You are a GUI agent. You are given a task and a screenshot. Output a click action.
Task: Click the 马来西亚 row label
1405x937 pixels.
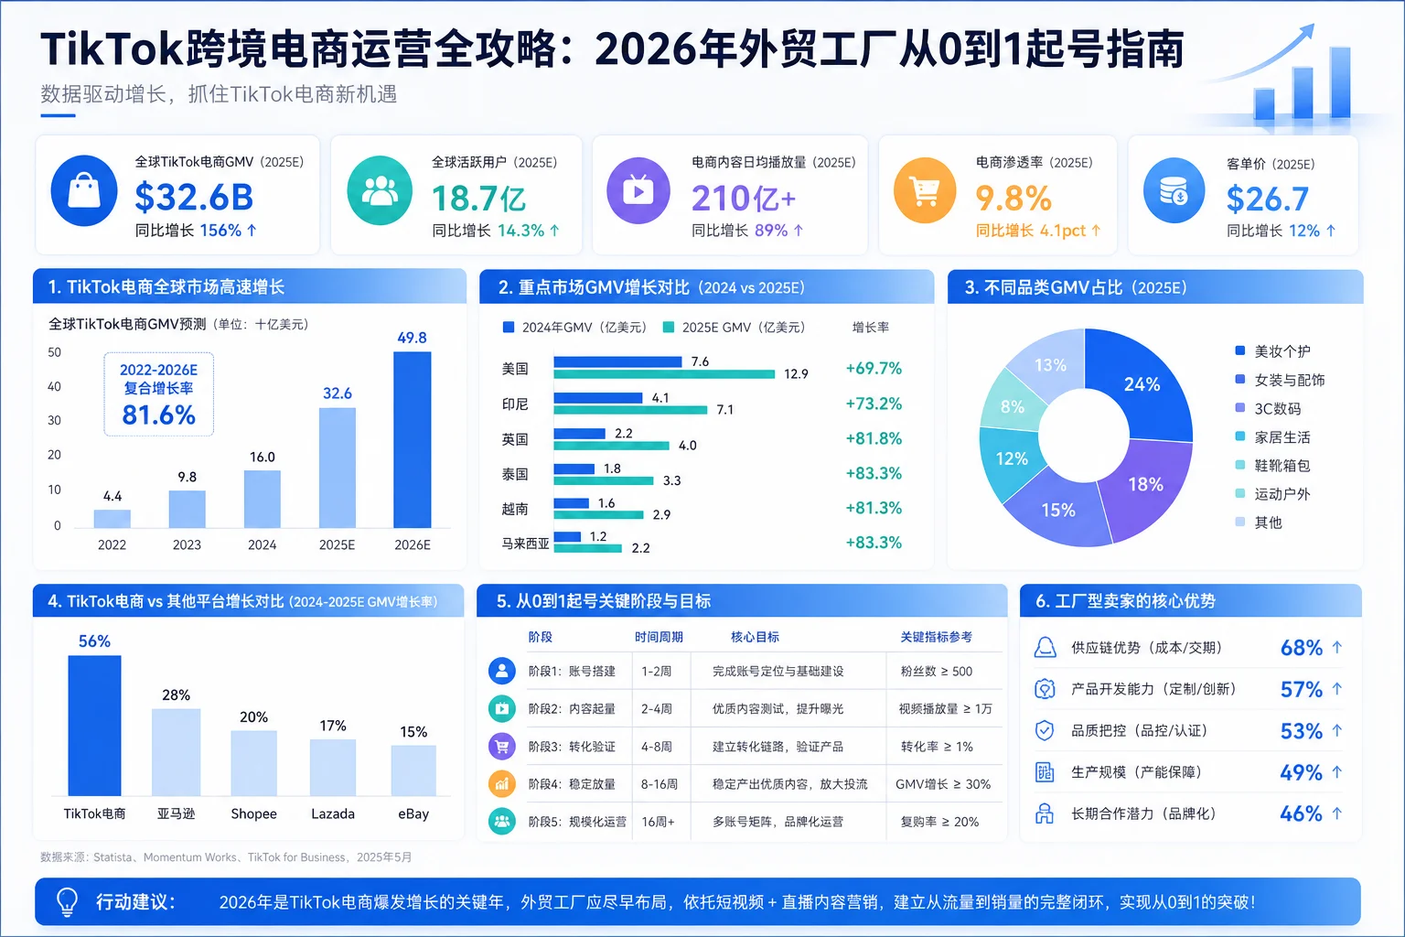tap(525, 544)
